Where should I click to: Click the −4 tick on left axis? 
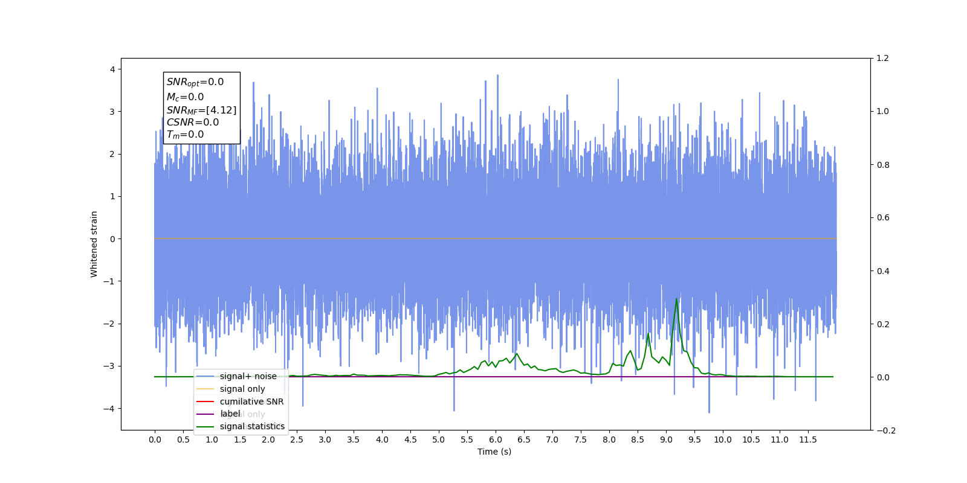[109, 409]
